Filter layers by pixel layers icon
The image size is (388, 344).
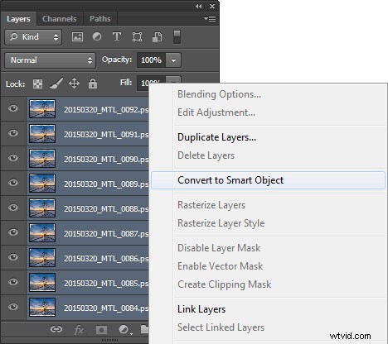tap(77, 36)
